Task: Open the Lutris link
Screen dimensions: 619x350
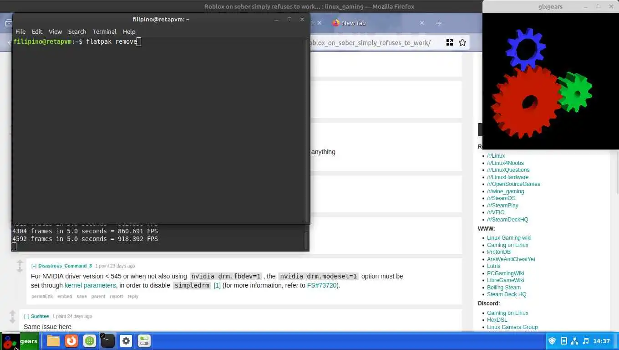Action: (493, 266)
